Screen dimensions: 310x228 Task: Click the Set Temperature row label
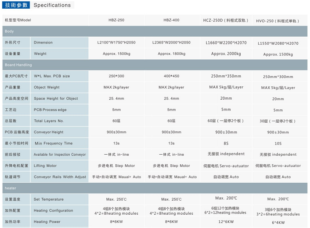point(48,199)
